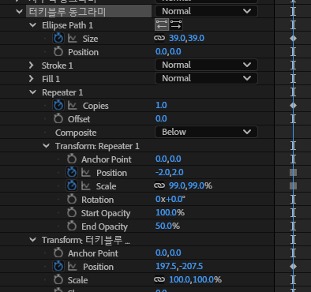Click the graph icon next to Size
The image size is (311, 292).
pyautogui.click(x=73, y=39)
